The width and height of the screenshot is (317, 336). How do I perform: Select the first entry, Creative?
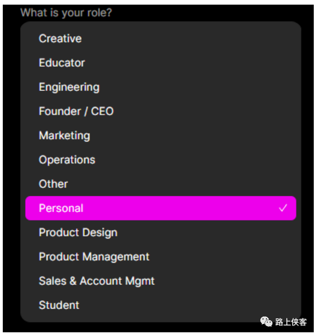pyautogui.click(x=60, y=39)
